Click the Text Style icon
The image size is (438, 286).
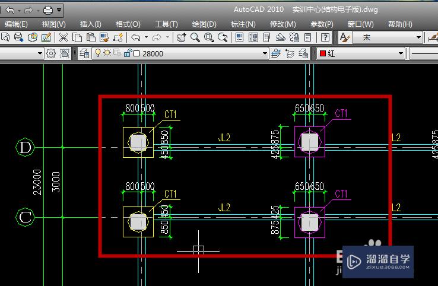pyautogui.click(x=344, y=37)
